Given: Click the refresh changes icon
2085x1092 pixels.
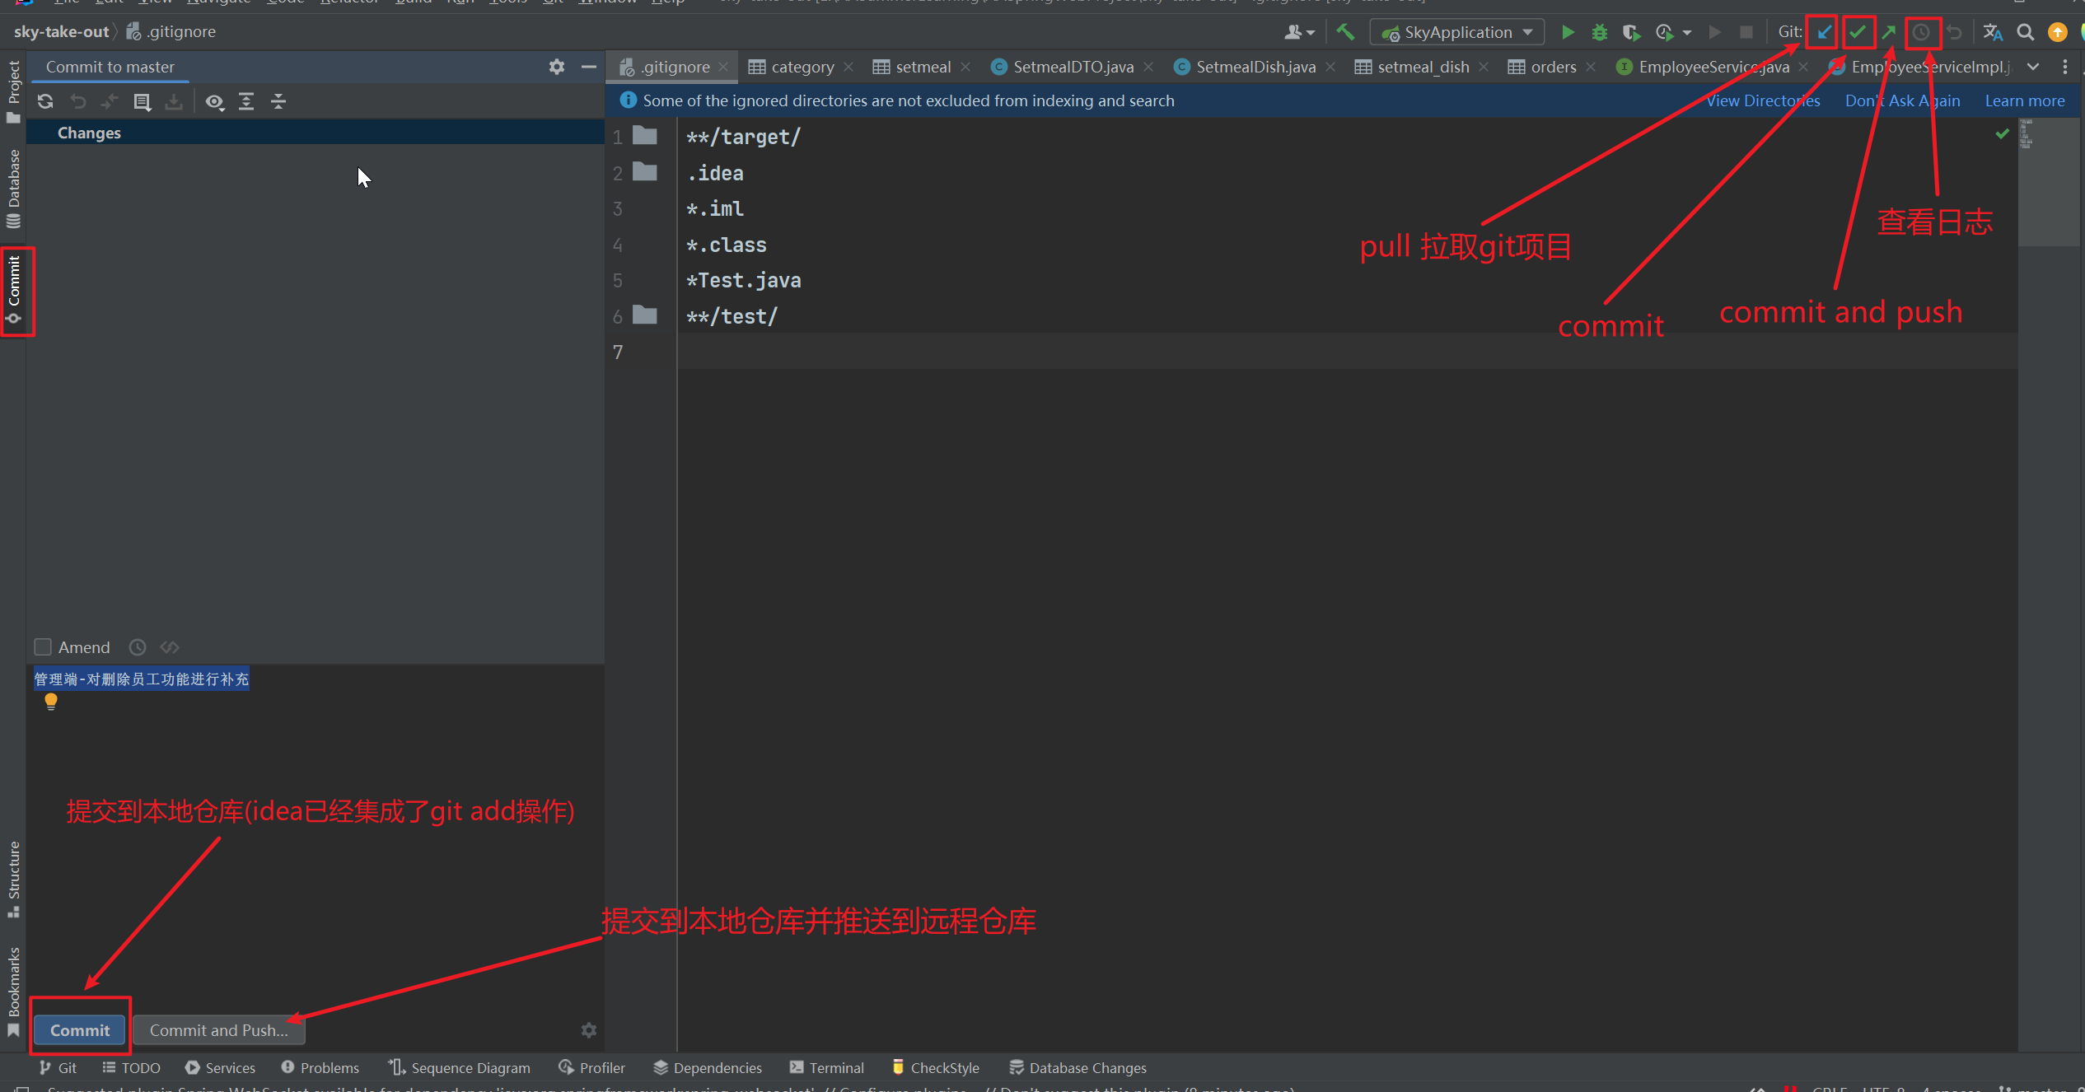Looking at the screenshot, I should tap(45, 101).
